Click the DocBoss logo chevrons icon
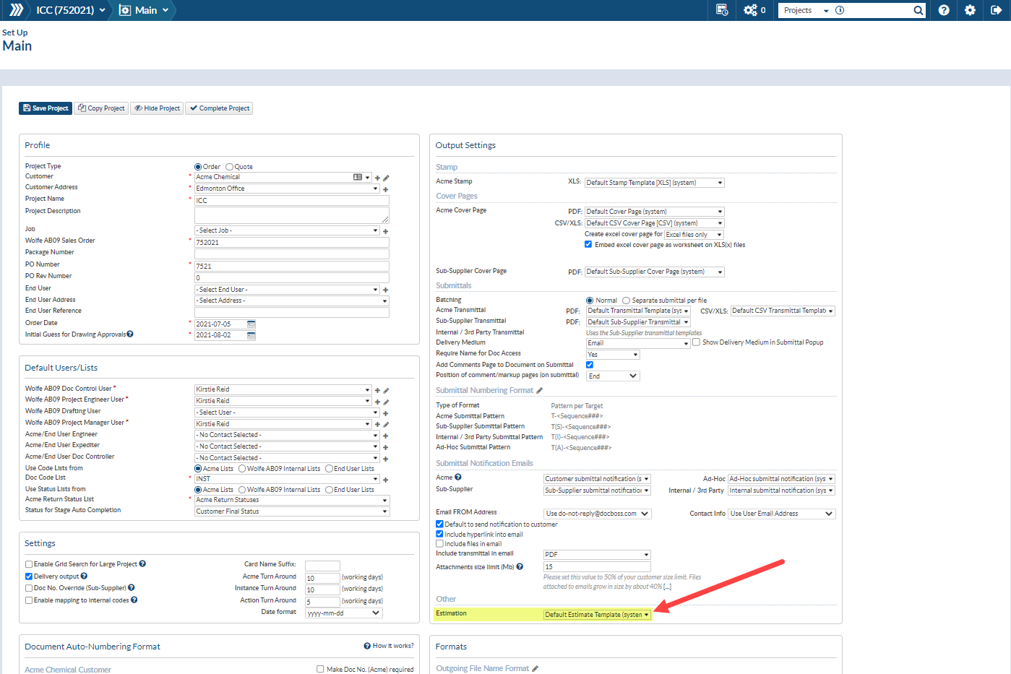Screen dimensions: 1011x674 tap(16, 10)
